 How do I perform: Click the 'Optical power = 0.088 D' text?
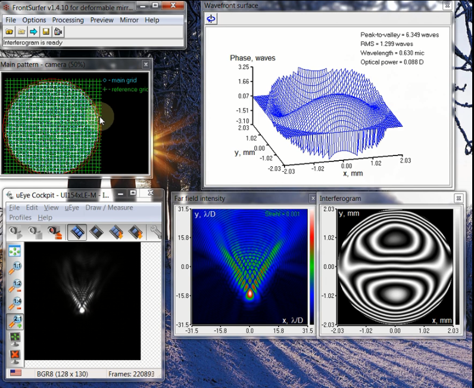(392, 62)
